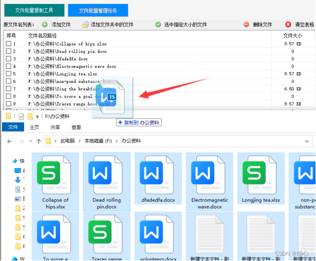The width and height of the screenshot is (316, 261).
Task: Open the quick access toolbar customize dropdown
Action: click(37, 117)
